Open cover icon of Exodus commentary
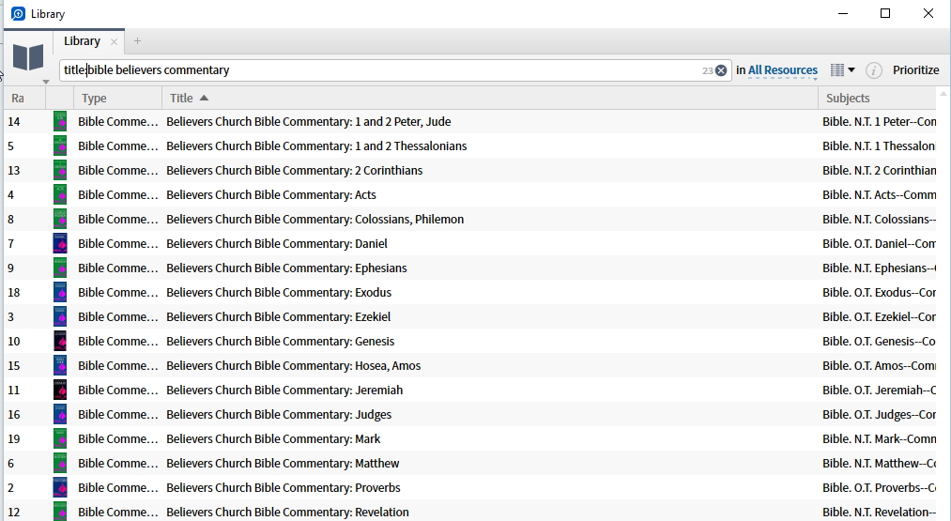The image size is (951, 521). click(x=60, y=292)
